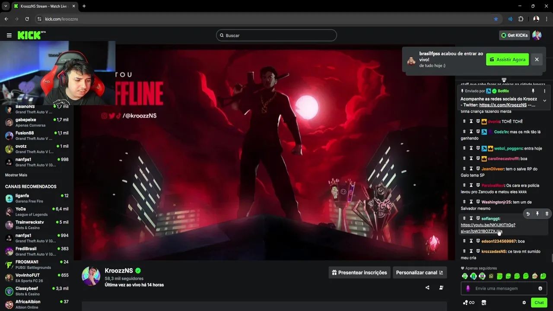View site information for kick.com
The height and width of the screenshot is (311, 553).
(x=39, y=19)
